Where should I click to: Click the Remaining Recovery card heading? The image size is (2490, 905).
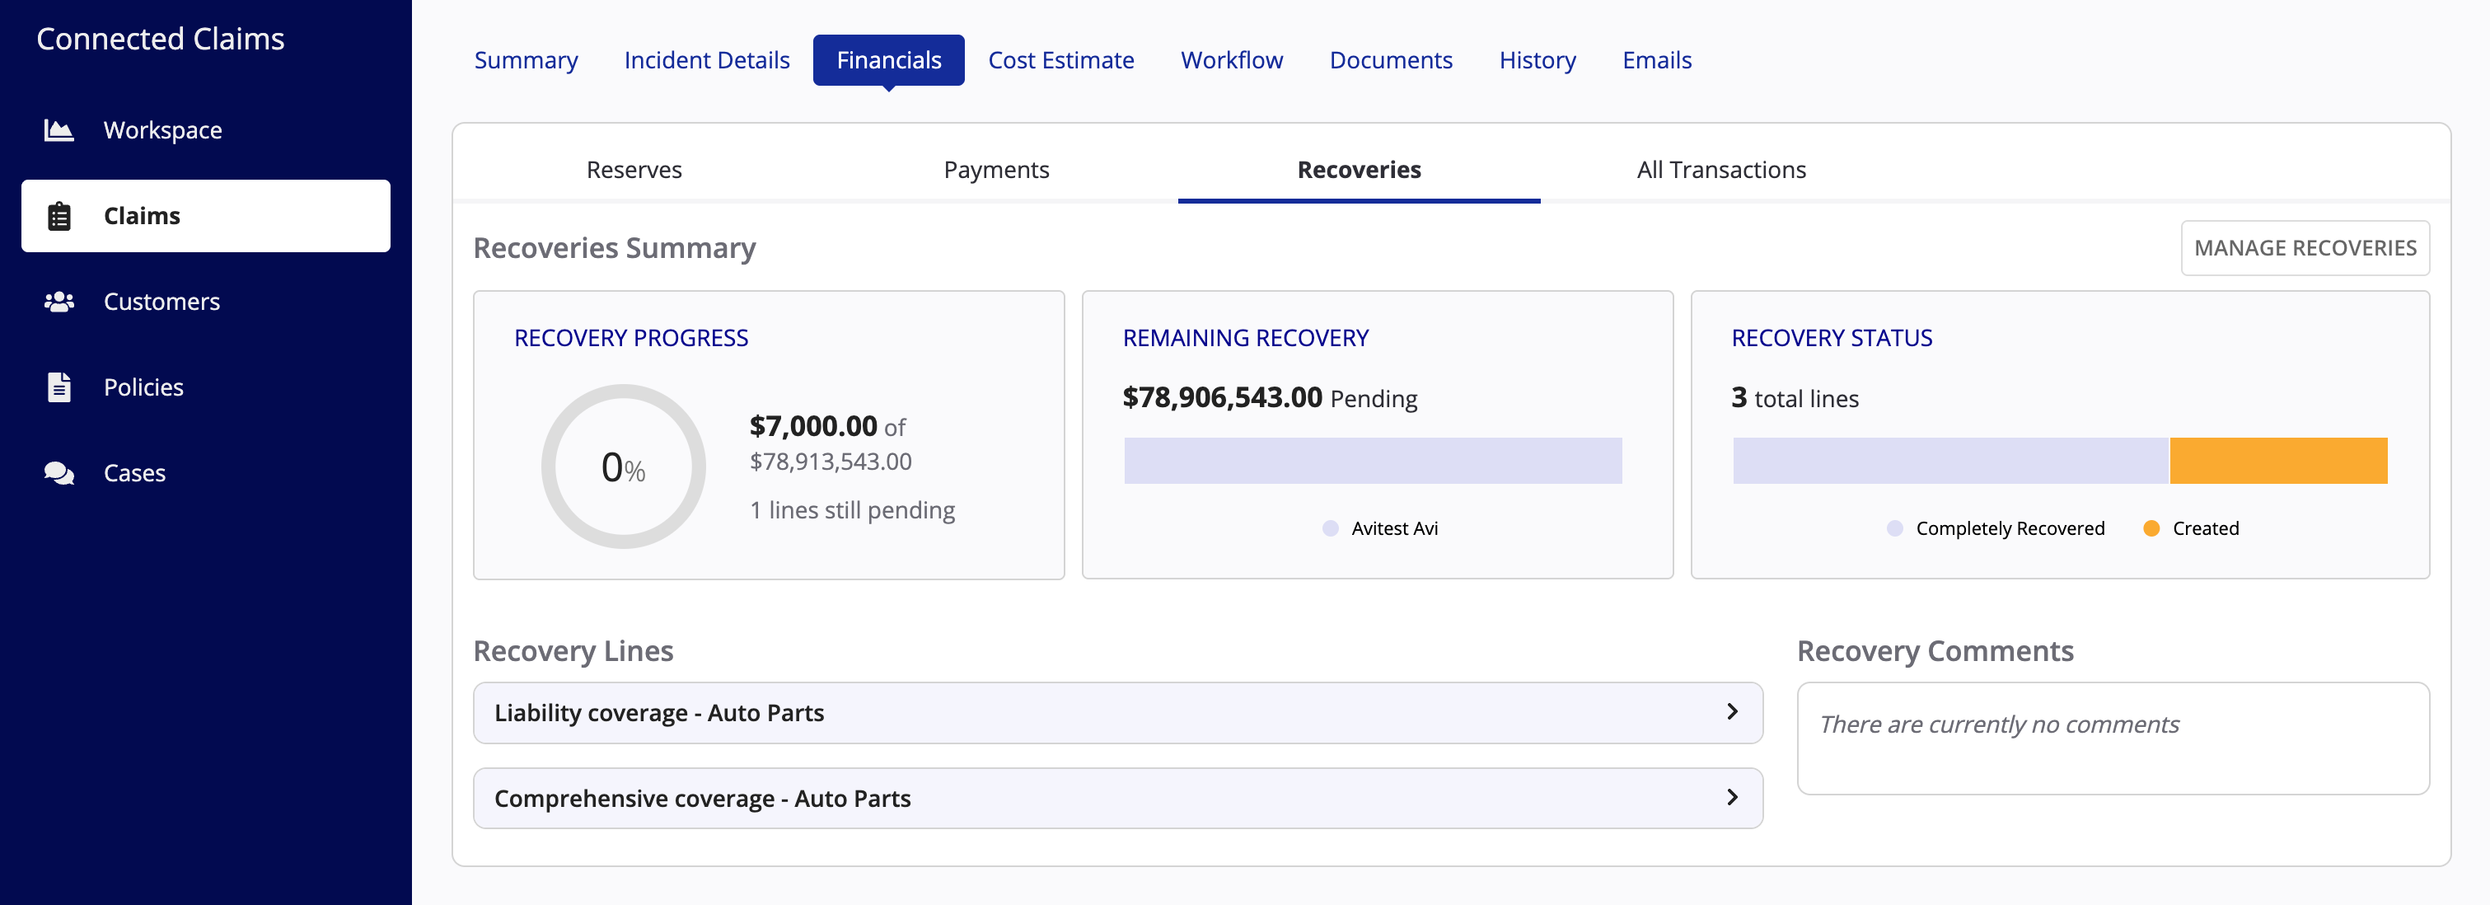1245,337
